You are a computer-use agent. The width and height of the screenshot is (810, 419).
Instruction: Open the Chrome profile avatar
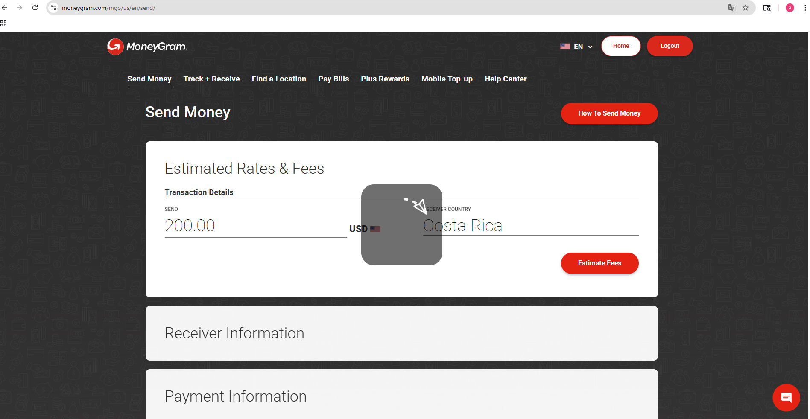coord(790,8)
